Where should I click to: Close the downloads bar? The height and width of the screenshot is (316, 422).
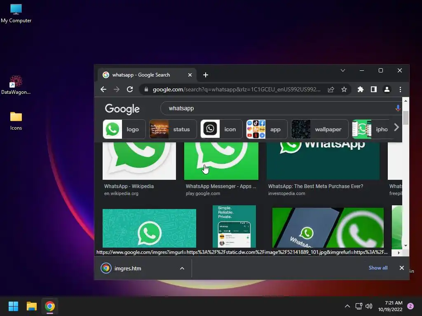401,268
